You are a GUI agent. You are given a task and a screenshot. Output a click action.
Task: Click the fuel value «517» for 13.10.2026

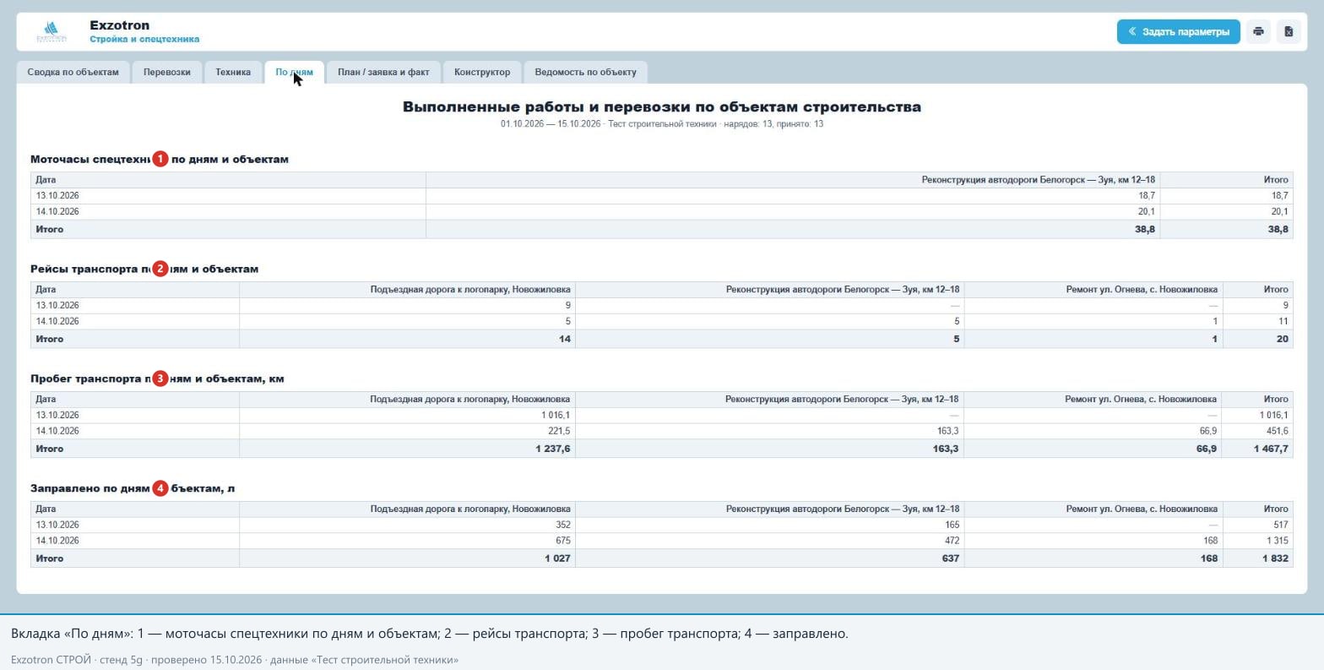click(x=1281, y=525)
